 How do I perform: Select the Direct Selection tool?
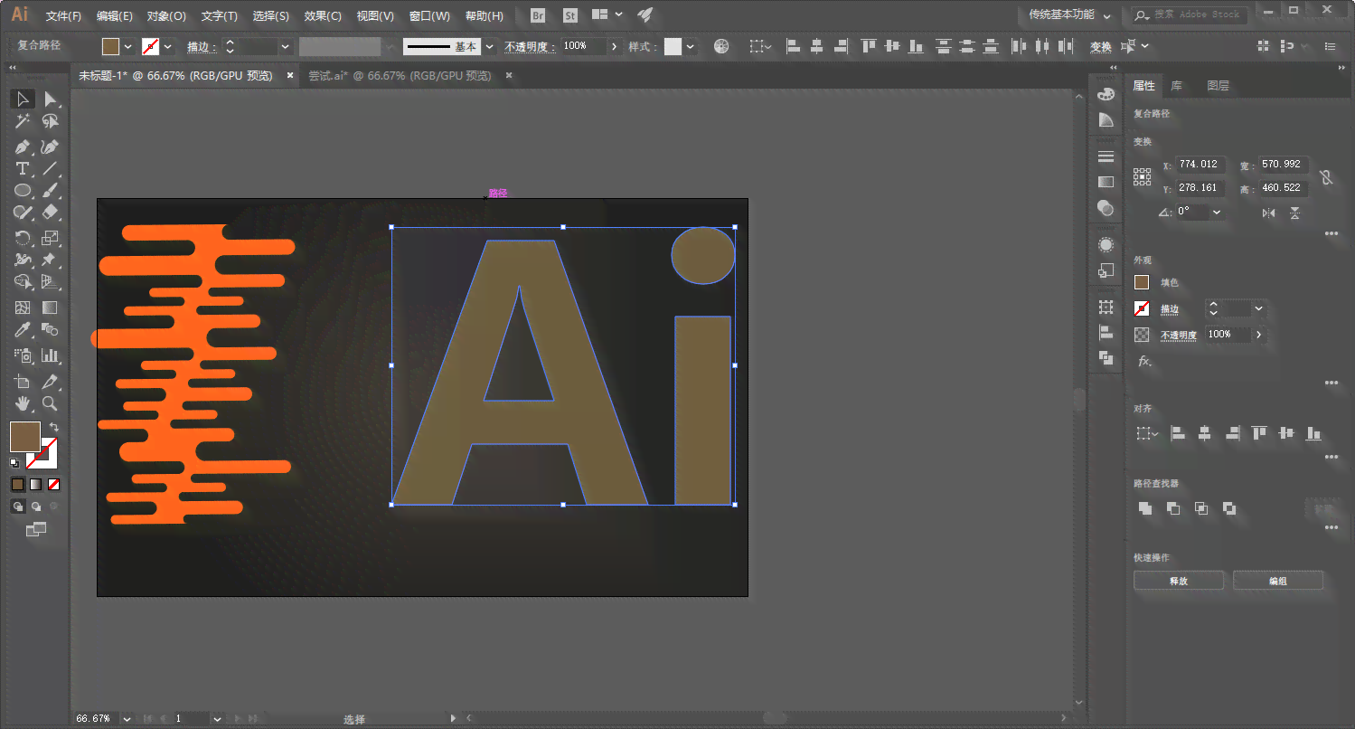click(51, 99)
